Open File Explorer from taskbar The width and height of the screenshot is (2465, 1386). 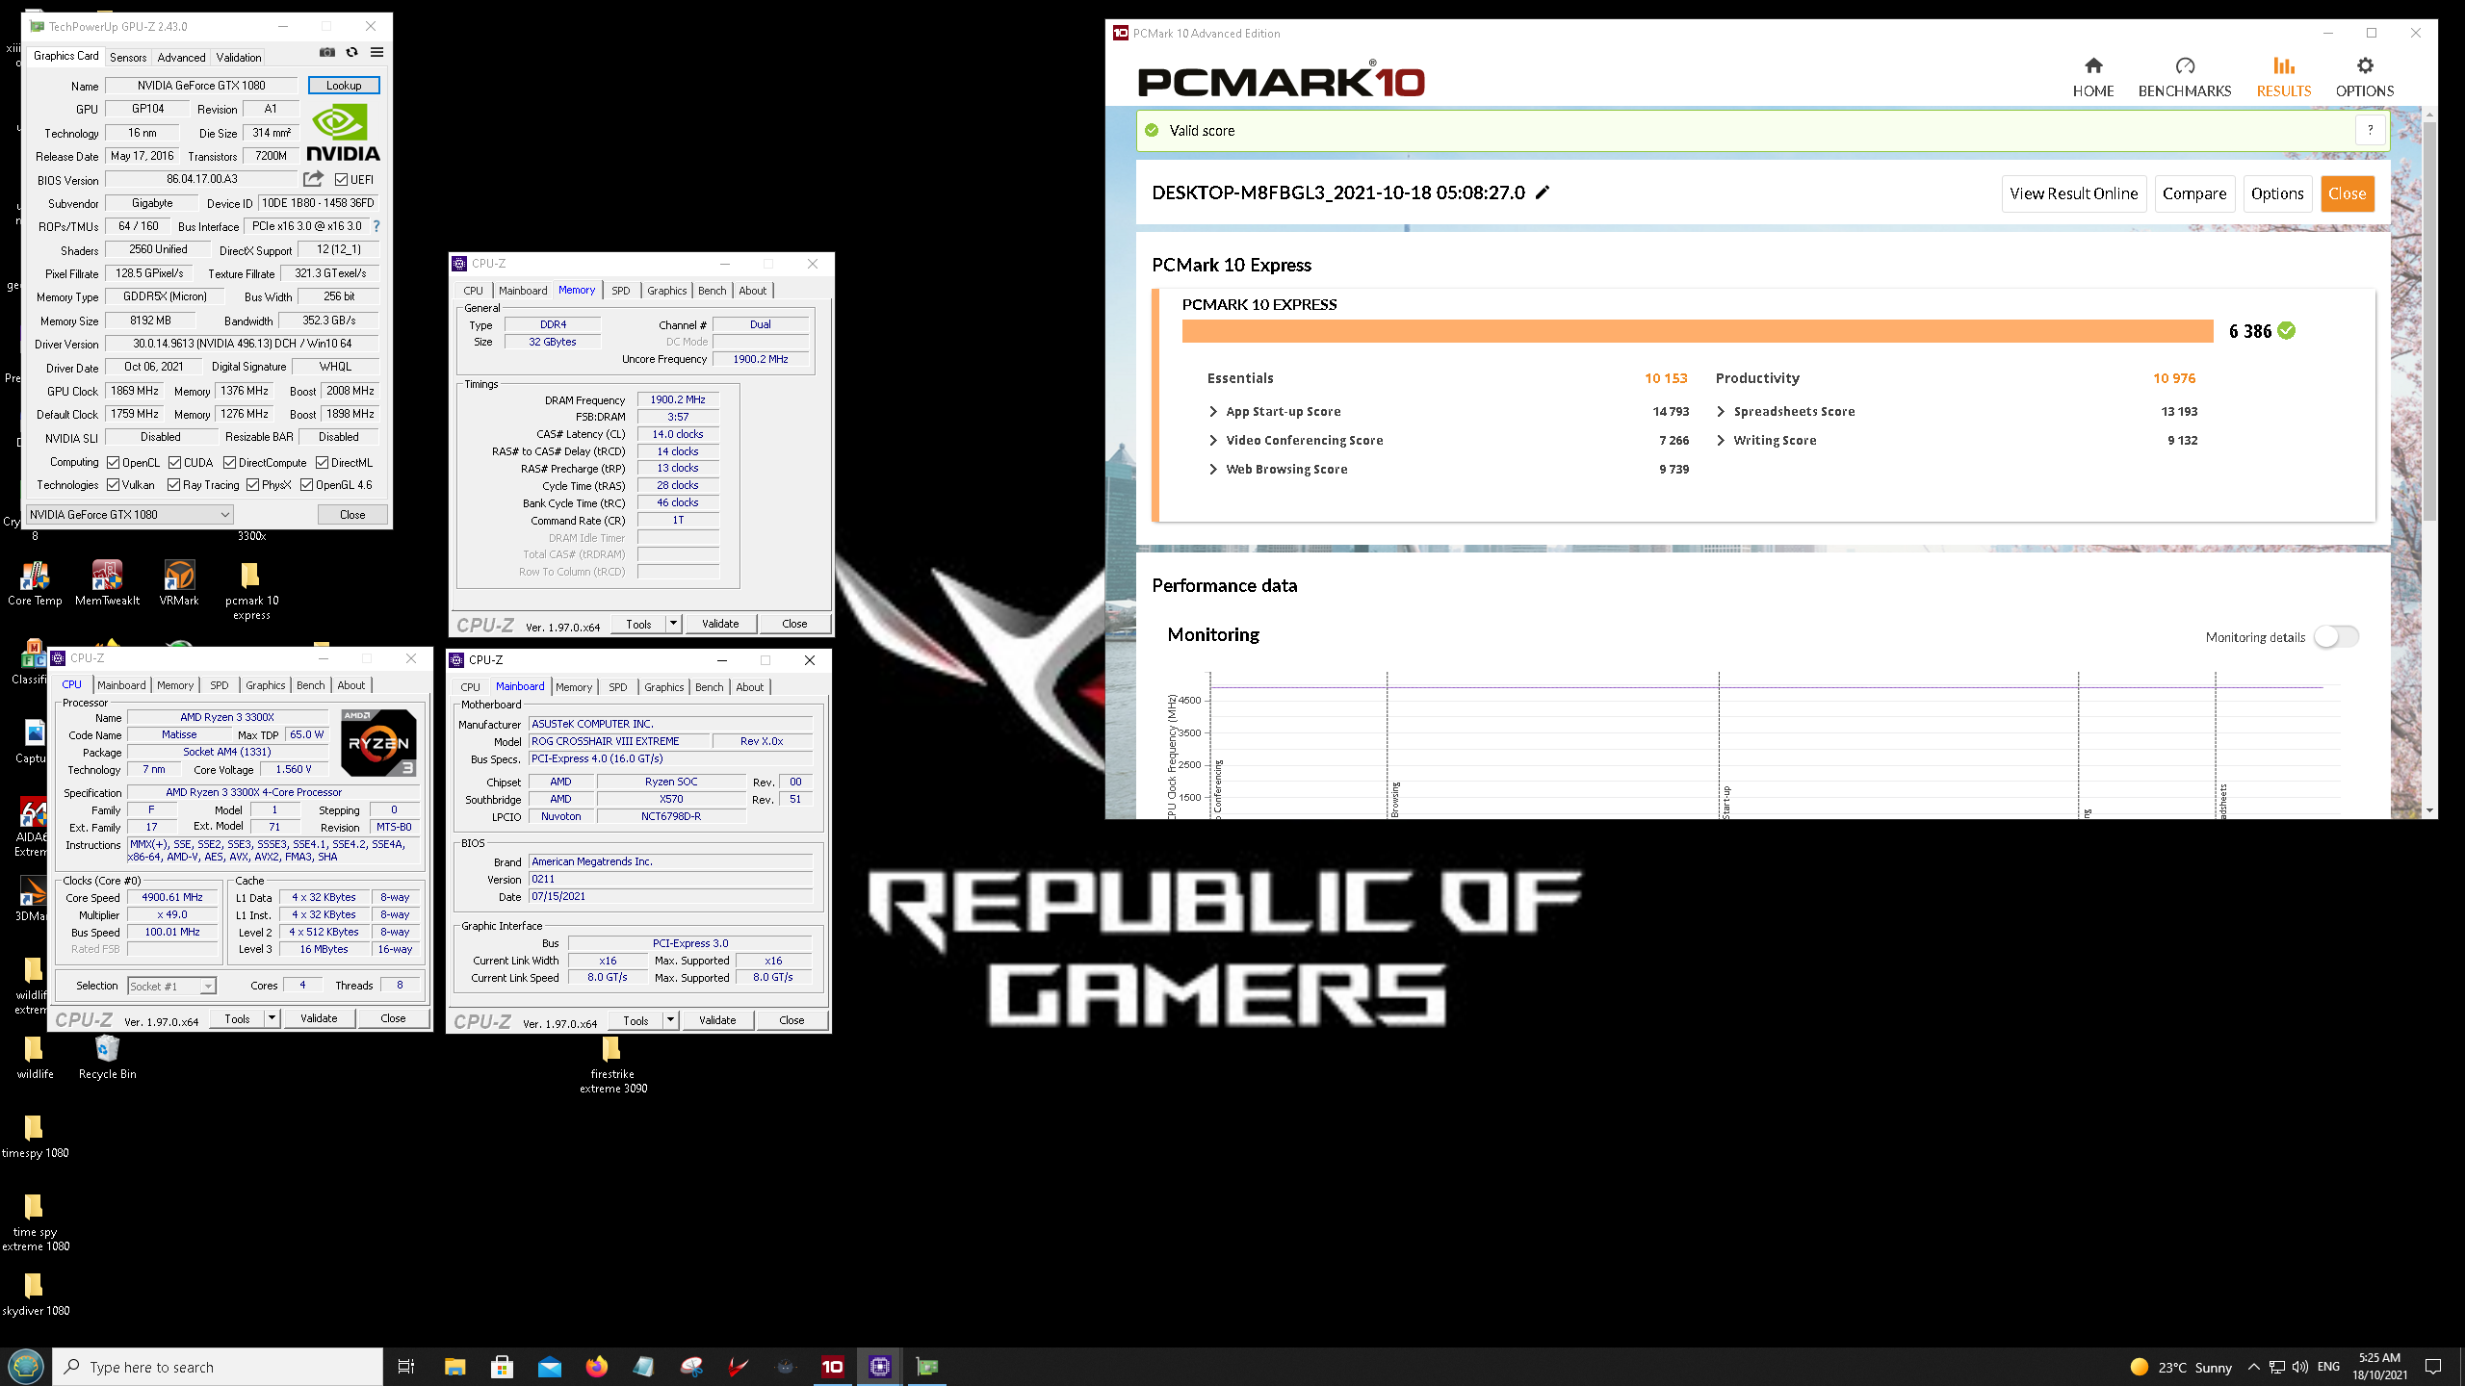(x=454, y=1367)
